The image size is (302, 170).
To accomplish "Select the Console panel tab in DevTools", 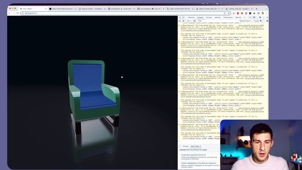I will coord(200,17).
